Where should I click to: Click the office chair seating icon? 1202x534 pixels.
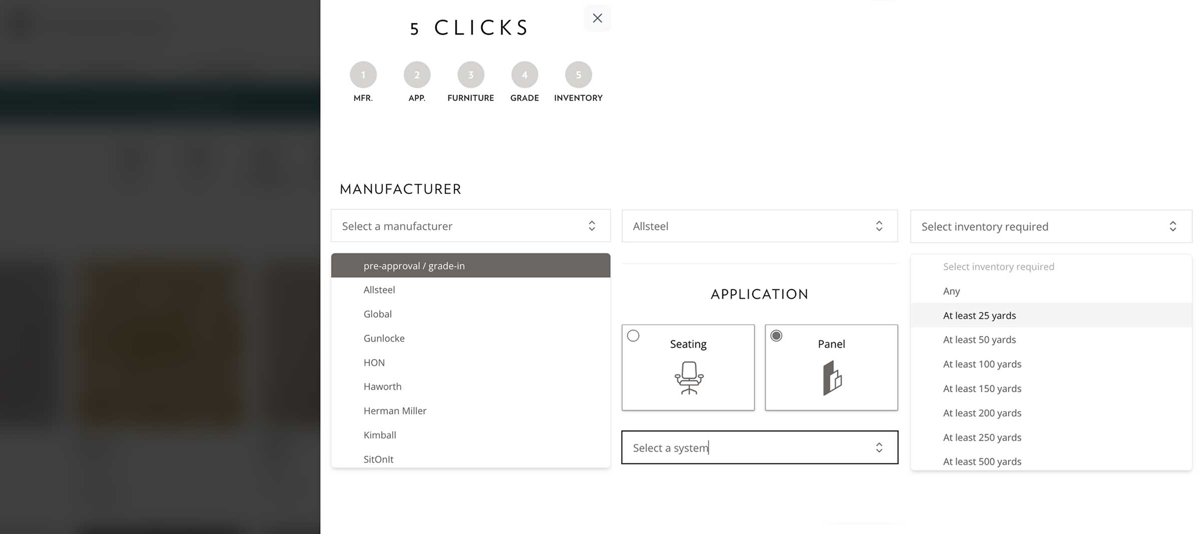point(689,377)
